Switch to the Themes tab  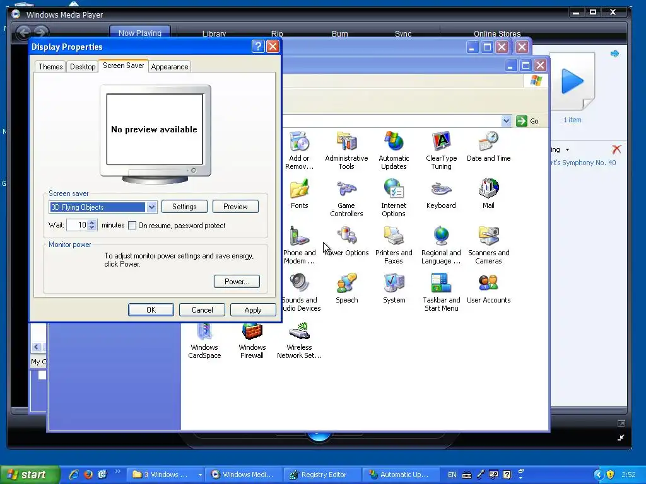coord(50,67)
